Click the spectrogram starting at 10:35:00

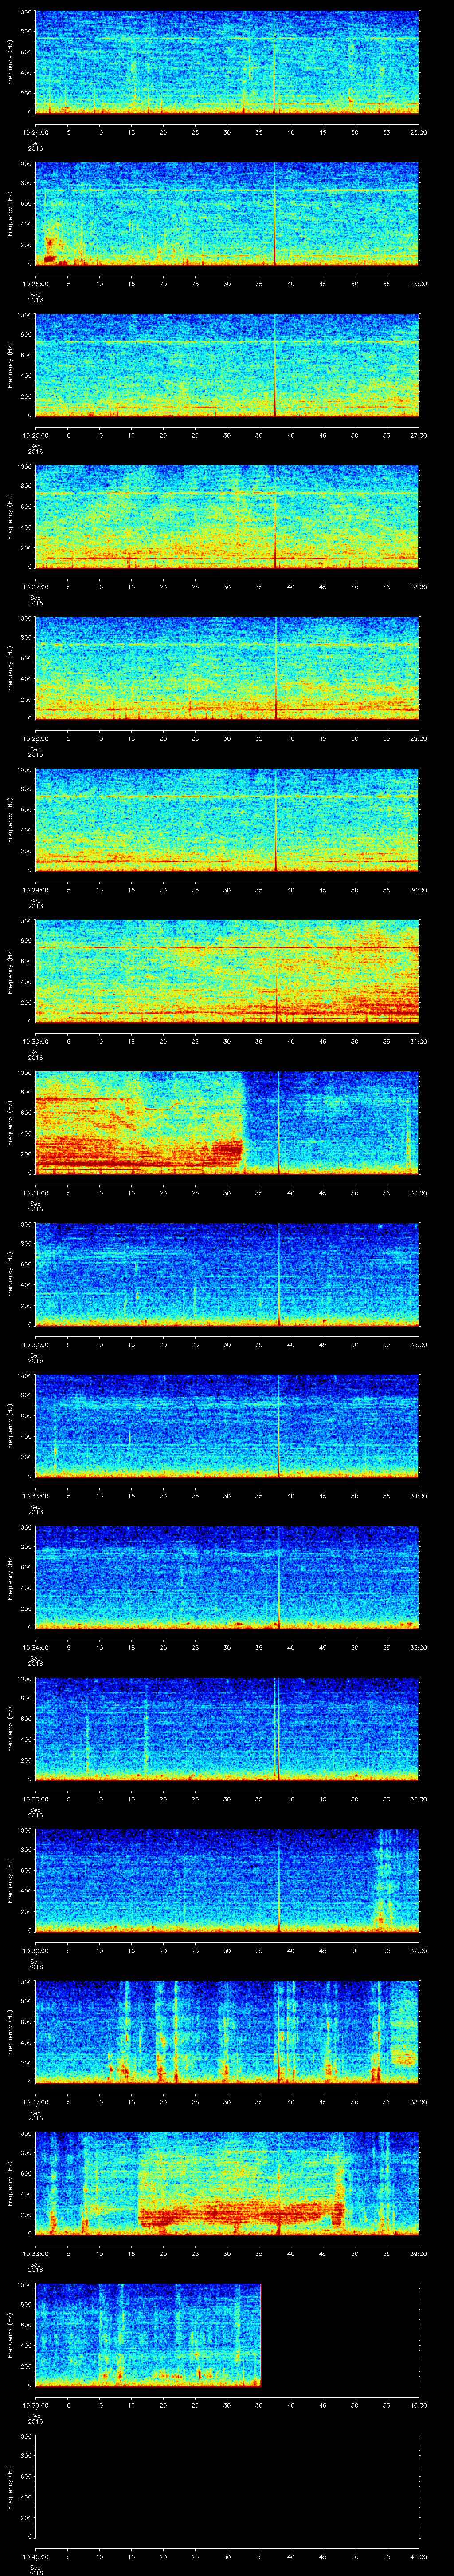coord(227,1729)
